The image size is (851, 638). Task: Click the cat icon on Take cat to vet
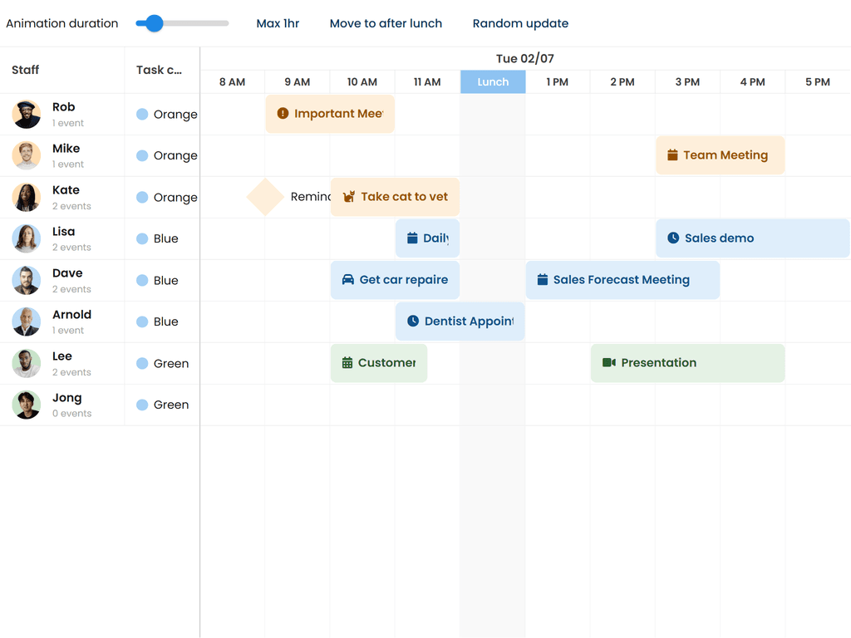[x=349, y=197]
